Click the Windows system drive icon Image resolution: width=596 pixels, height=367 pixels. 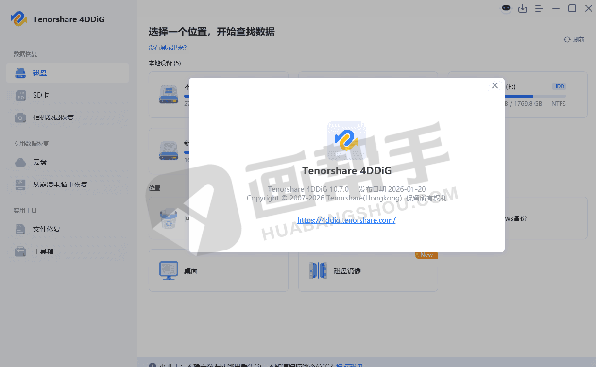coord(169,94)
